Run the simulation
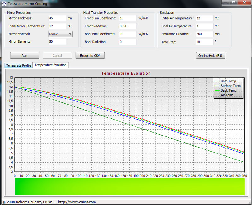 point(25,56)
